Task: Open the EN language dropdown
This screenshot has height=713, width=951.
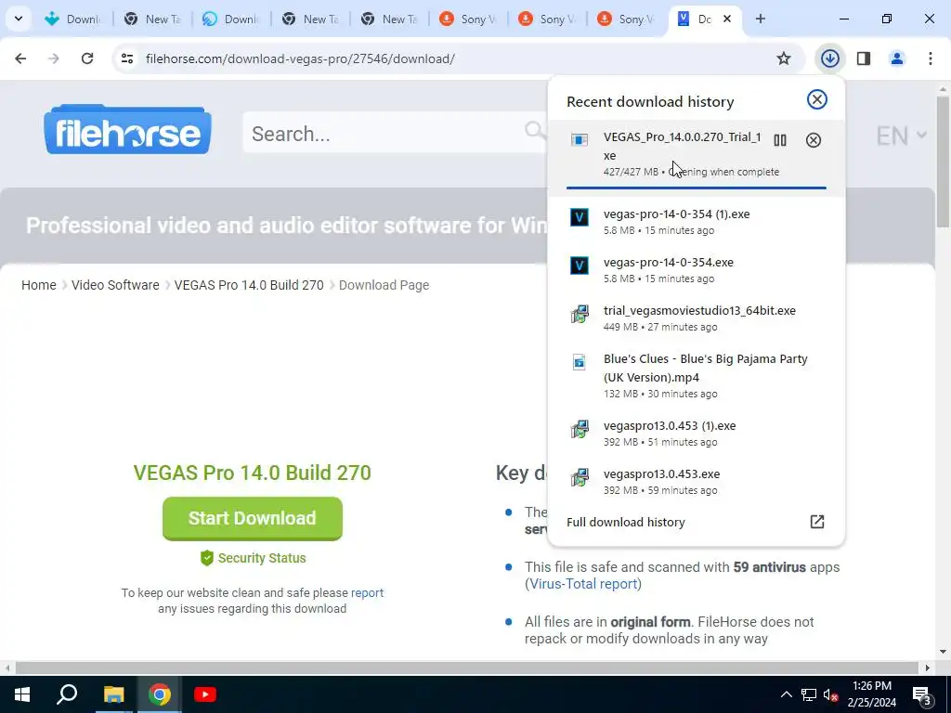Action: [x=901, y=136]
